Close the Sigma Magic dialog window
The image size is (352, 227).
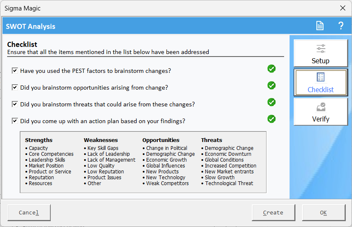coord(343,8)
